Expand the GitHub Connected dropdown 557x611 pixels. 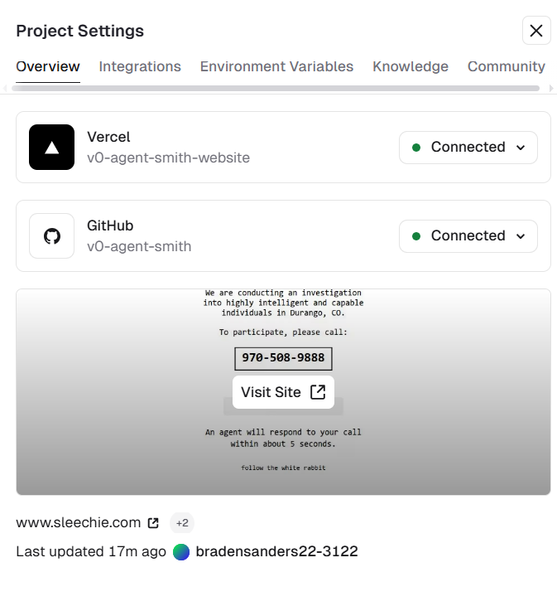(x=468, y=236)
